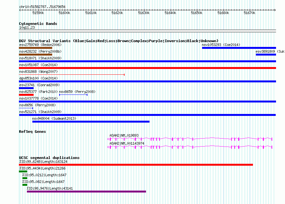
Task: Click the red nsv1051087 loss bar
Action: point(147,68)
